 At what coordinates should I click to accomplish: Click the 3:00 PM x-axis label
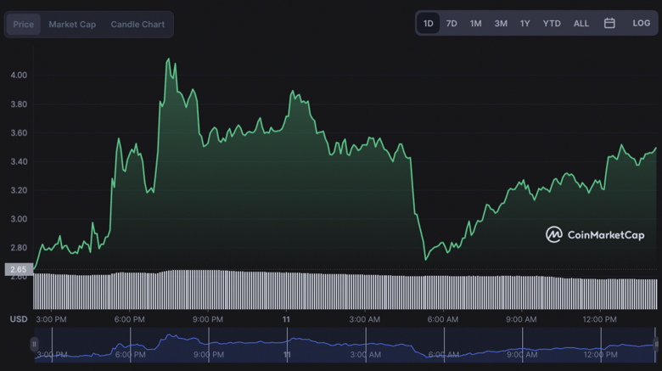coord(51,319)
